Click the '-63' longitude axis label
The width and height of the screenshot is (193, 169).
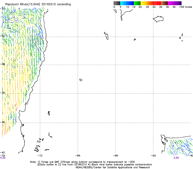pos(153,156)
